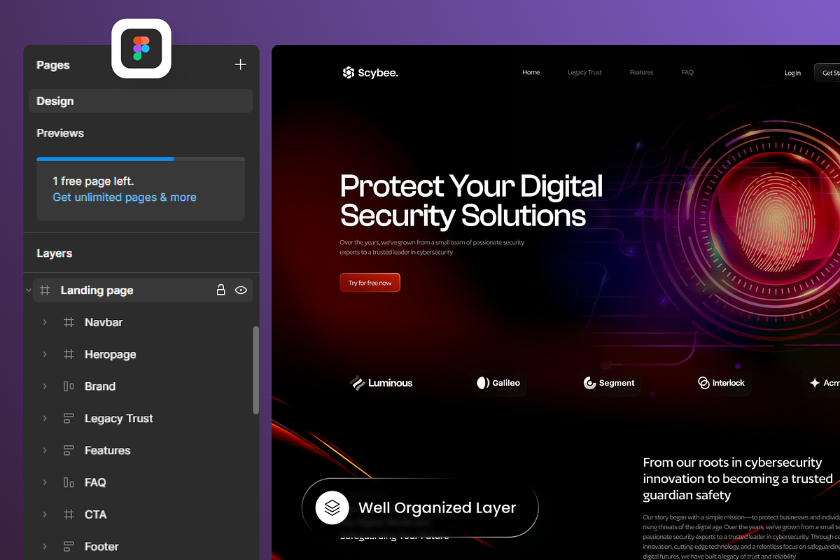Click the Try for free now button
Screen dimensions: 840x560
[370, 283]
